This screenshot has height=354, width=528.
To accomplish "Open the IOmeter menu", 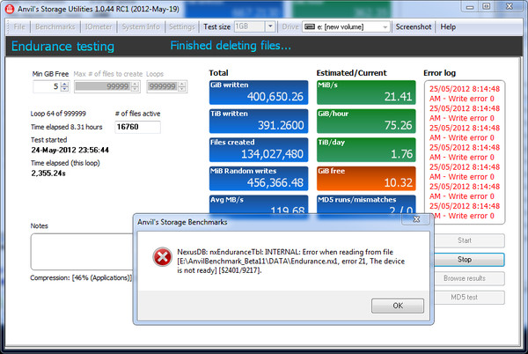I will (99, 26).
